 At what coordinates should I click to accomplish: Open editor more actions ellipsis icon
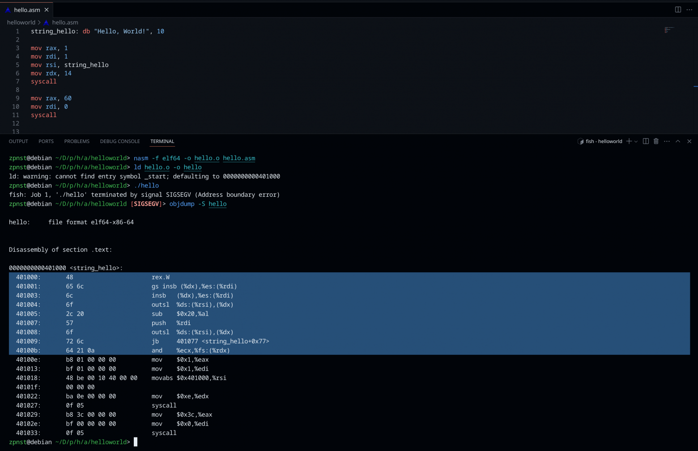tap(689, 9)
